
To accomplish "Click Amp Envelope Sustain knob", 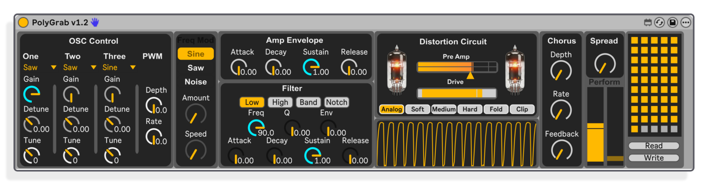I will click(311, 67).
